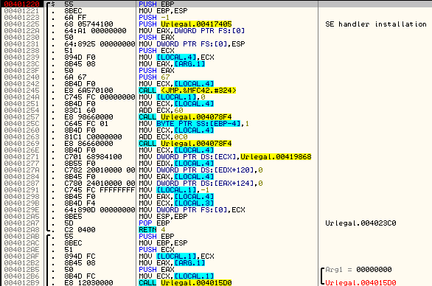Click MOV EAX,[ARG.1] at 004012B2
This screenshot has height=286, width=432.
pos(172,262)
